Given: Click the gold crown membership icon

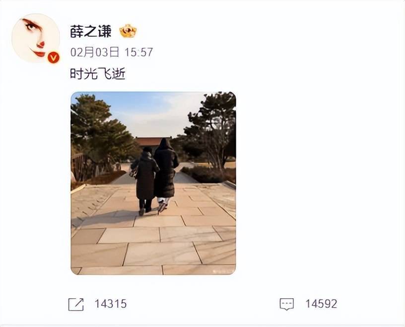Looking at the screenshot, I should [x=128, y=31].
